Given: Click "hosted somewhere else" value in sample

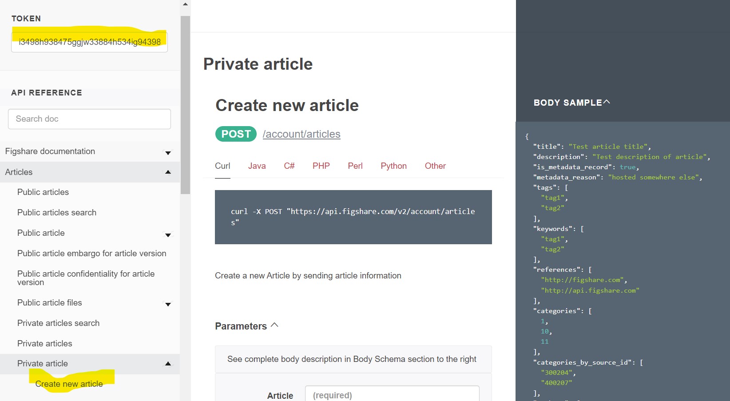Looking at the screenshot, I should click(654, 177).
